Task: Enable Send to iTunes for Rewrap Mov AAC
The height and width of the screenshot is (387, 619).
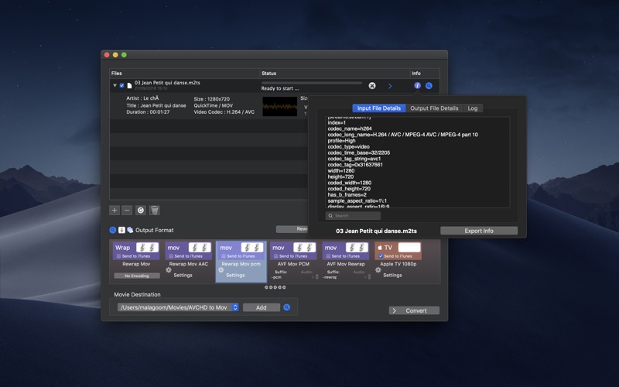Action: (x=171, y=256)
